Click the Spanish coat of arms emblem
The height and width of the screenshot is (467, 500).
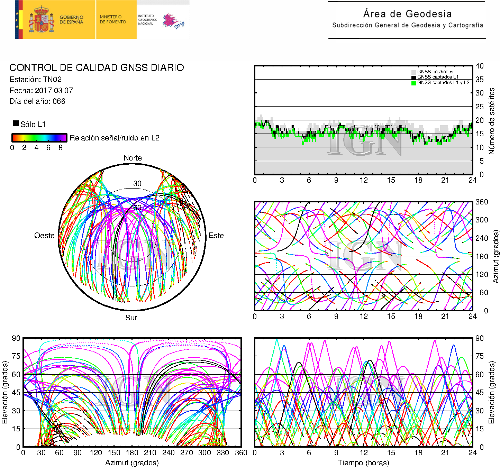pyautogui.click(x=42, y=20)
